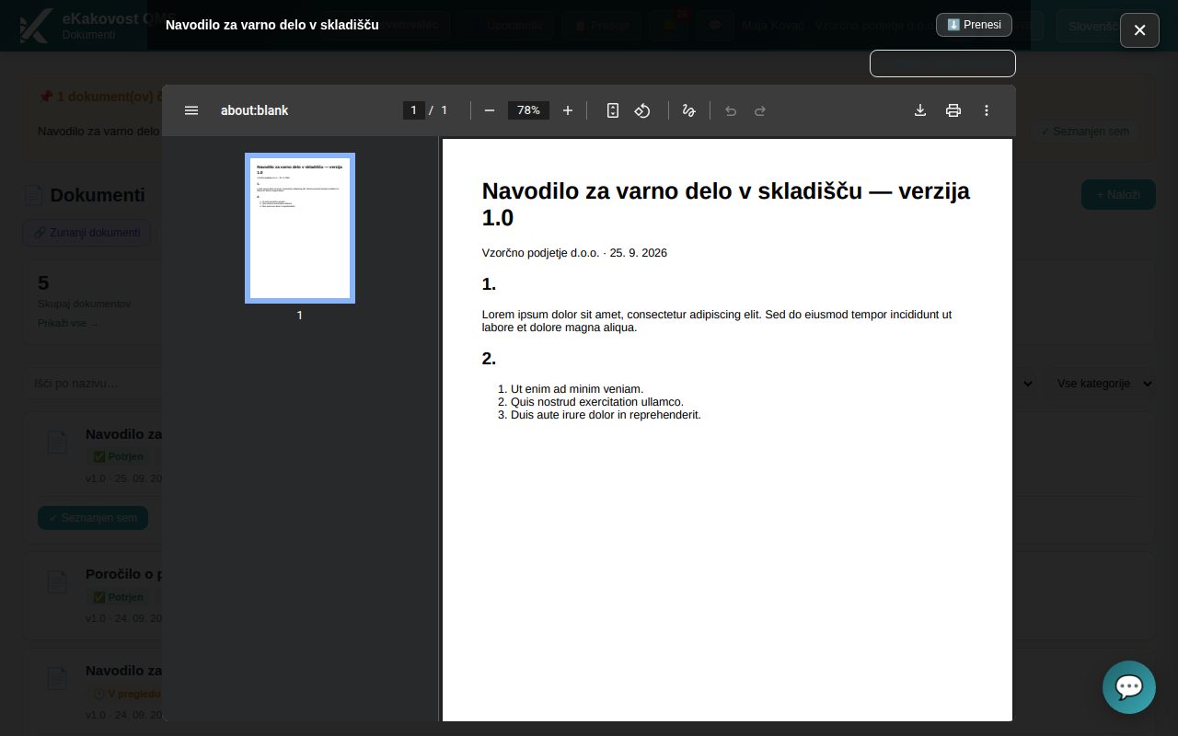This screenshot has height=736, width=1178.
Task: Zoom out the PDF with the minus icon
Action: pos(490,110)
